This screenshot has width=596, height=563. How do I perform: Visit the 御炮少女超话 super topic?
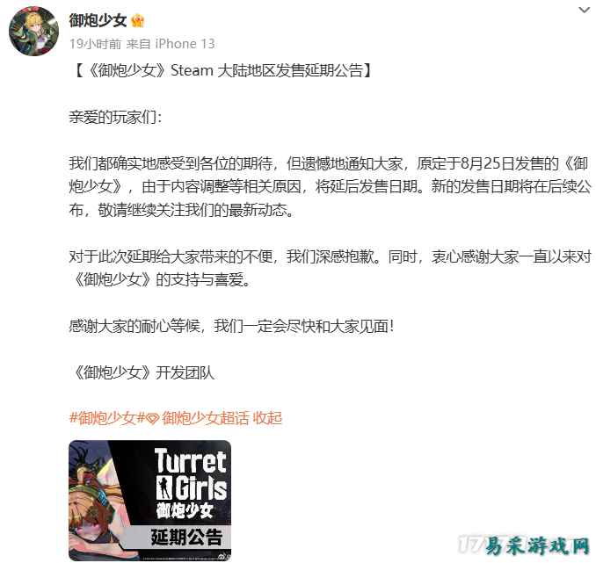click(x=206, y=418)
